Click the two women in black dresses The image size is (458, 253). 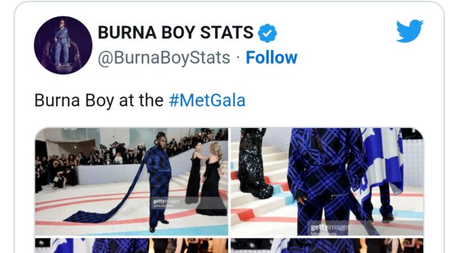pos(206,178)
